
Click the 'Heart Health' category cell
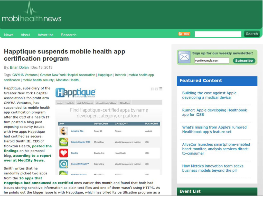(120, 153)
